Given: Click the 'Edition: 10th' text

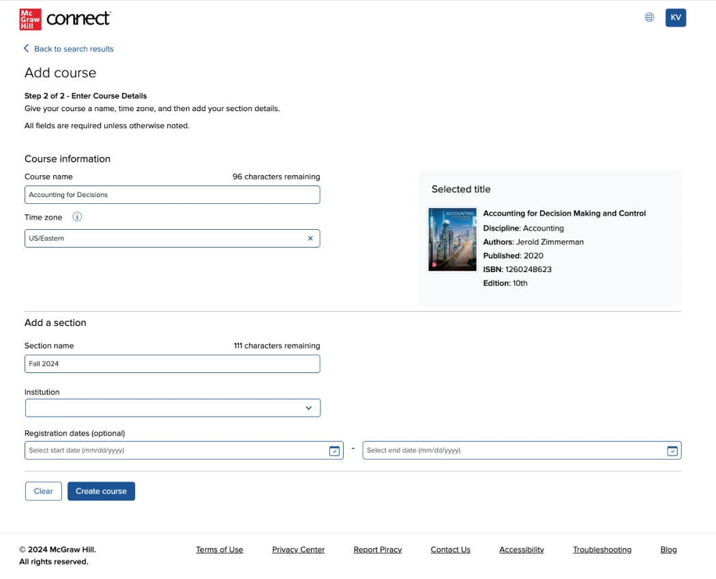Looking at the screenshot, I should (505, 283).
